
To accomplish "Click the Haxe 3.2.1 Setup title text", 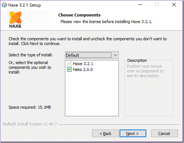I will click(25, 5).
